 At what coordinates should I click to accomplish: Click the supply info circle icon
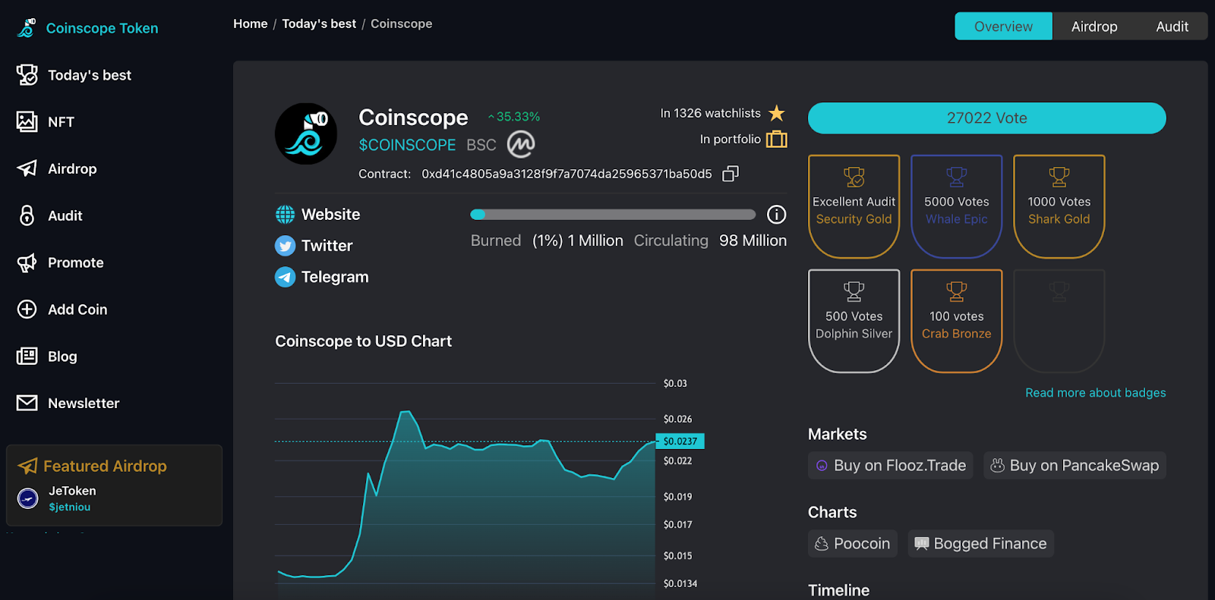(777, 215)
